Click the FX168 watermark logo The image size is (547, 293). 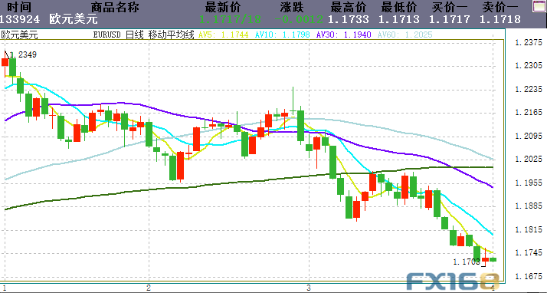(454, 281)
